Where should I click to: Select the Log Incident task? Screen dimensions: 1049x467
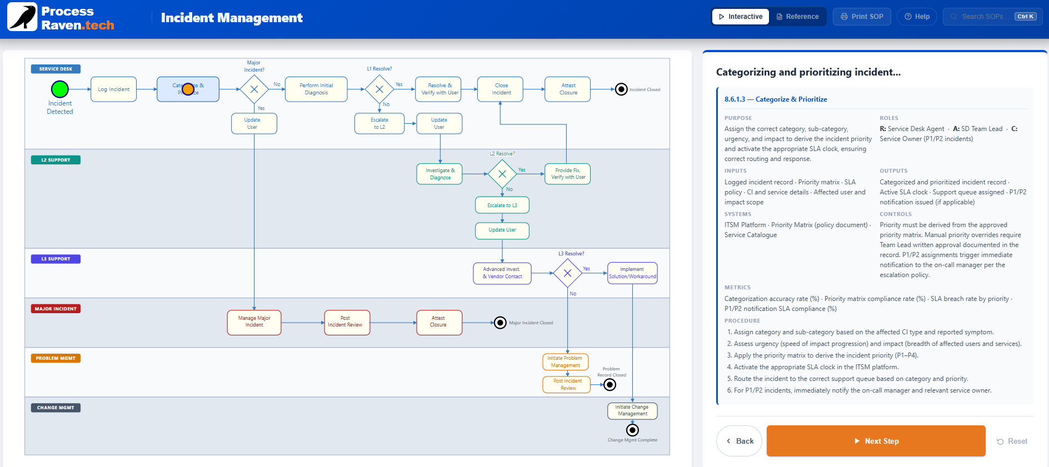(x=113, y=89)
